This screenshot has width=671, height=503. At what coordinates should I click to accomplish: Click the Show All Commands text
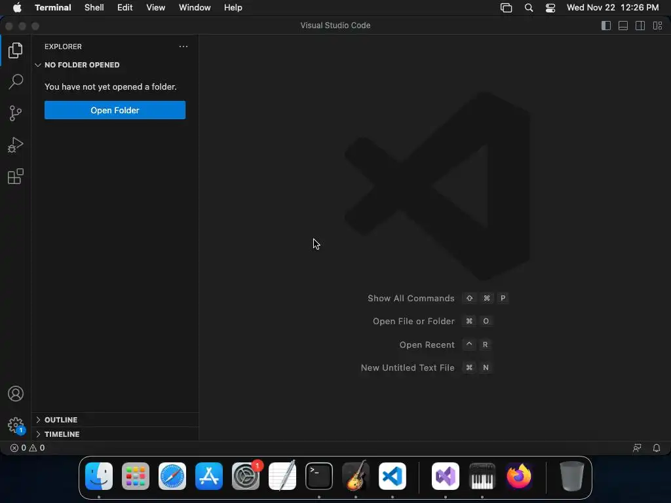coord(411,298)
